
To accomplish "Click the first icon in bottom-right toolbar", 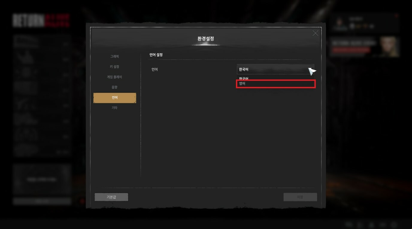I will [x=349, y=225].
